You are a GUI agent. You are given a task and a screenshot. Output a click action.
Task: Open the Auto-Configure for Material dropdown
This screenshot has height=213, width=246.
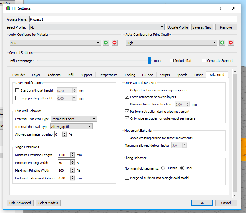point(55,43)
